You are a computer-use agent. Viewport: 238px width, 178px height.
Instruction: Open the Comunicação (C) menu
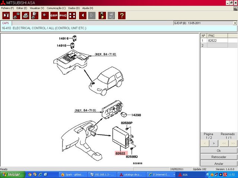coord(56,8)
